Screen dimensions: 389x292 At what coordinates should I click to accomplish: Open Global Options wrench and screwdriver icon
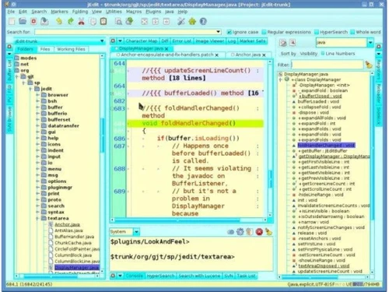[x=181, y=21]
